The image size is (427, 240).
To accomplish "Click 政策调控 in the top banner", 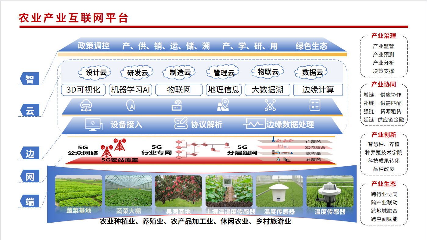I will pyautogui.click(x=93, y=46).
